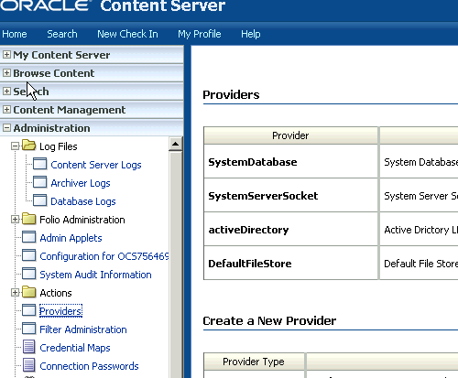The height and width of the screenshot is (378, 458).
Task: Click the Oracle Content Server logo
Action: [113, 5]
